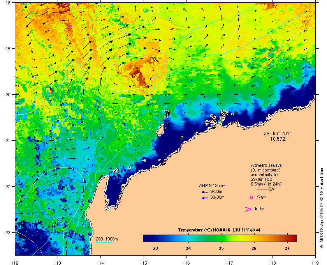
Task: Click the date text 29-Jun-2011
Action: (x=278, y=133)
